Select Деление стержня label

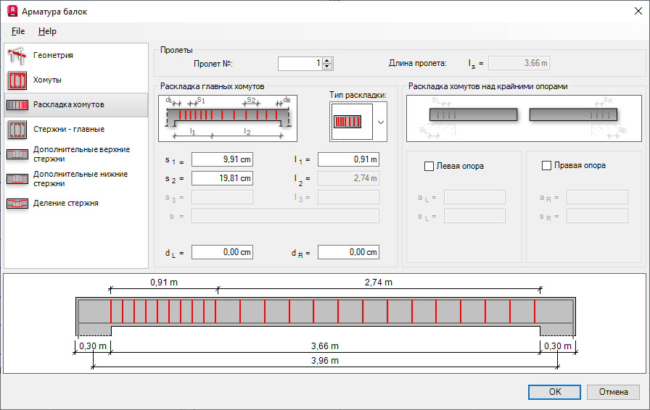tap(65, 203)
